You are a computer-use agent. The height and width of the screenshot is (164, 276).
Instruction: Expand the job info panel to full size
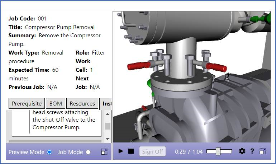click(x=104, y=152)
